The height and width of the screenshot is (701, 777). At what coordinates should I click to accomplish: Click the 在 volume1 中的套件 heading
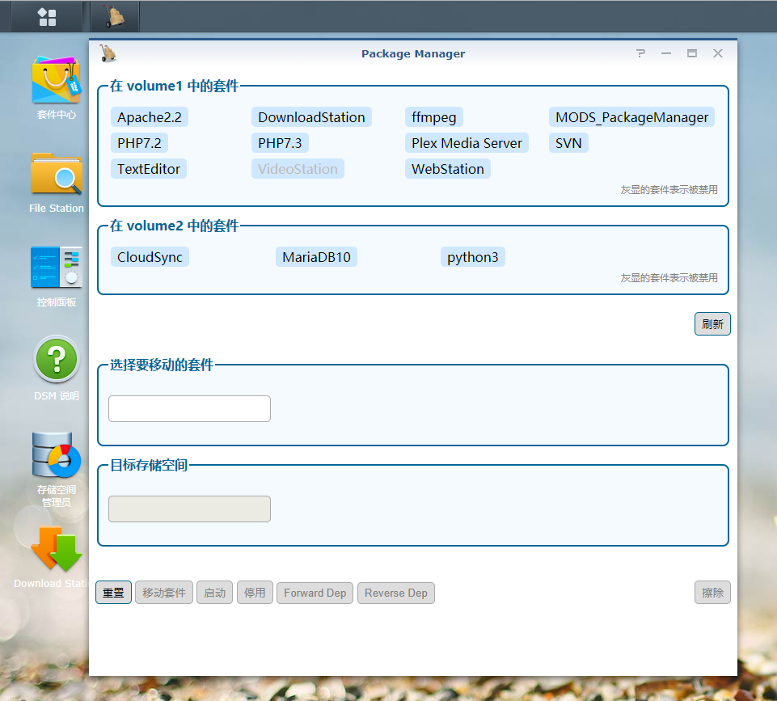click(175, 86)
